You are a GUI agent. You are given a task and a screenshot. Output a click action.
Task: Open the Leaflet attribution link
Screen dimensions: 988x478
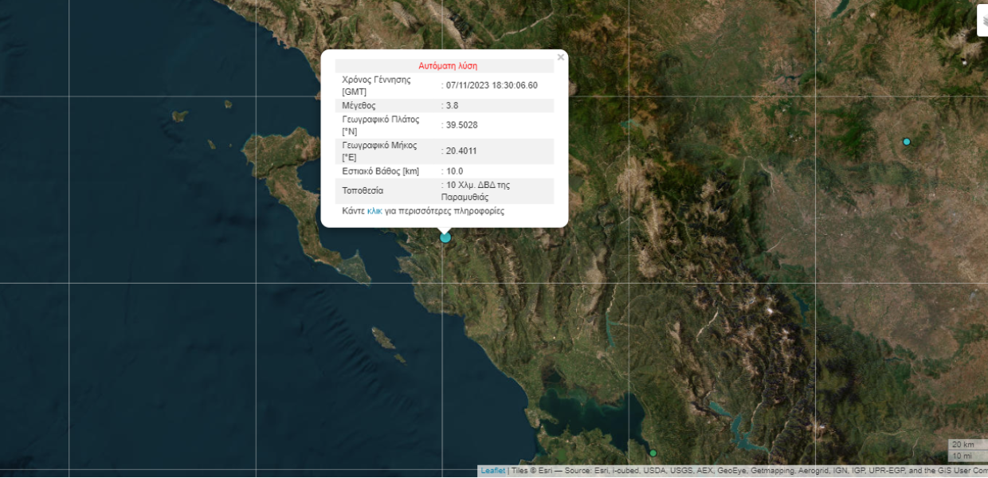[492, 471]
